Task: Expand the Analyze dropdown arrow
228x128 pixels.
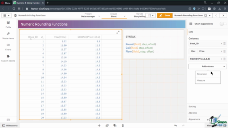Action: coord(125,16)
